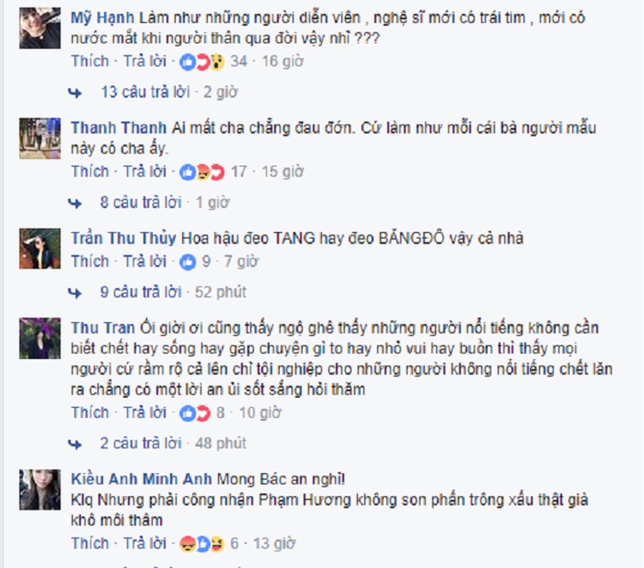The height and width of the screenshot is (568, 644).
Task: Open Thanh Thanh's avatar thumbnail
Action: 40,139
